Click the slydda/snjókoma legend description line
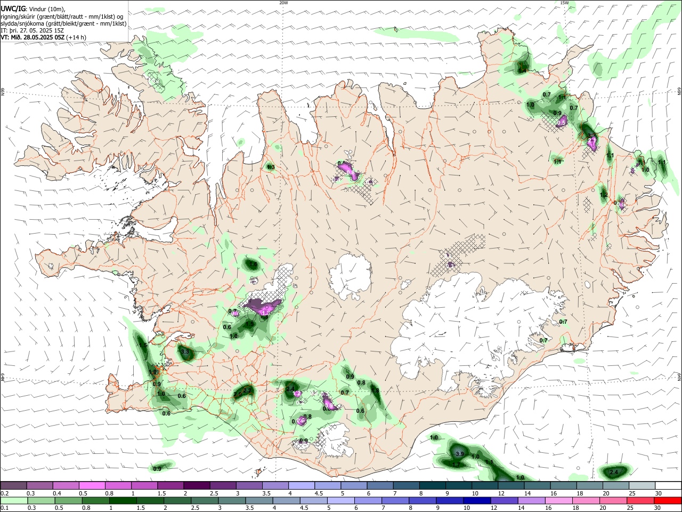Image resolution: width=682 pixels, height=512 pixels. pos(63,23)
